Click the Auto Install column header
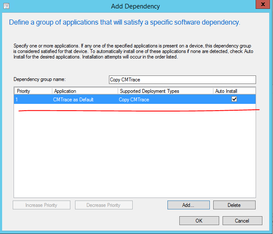This screenshot has height=234, width=273. [x=234, y=91]
